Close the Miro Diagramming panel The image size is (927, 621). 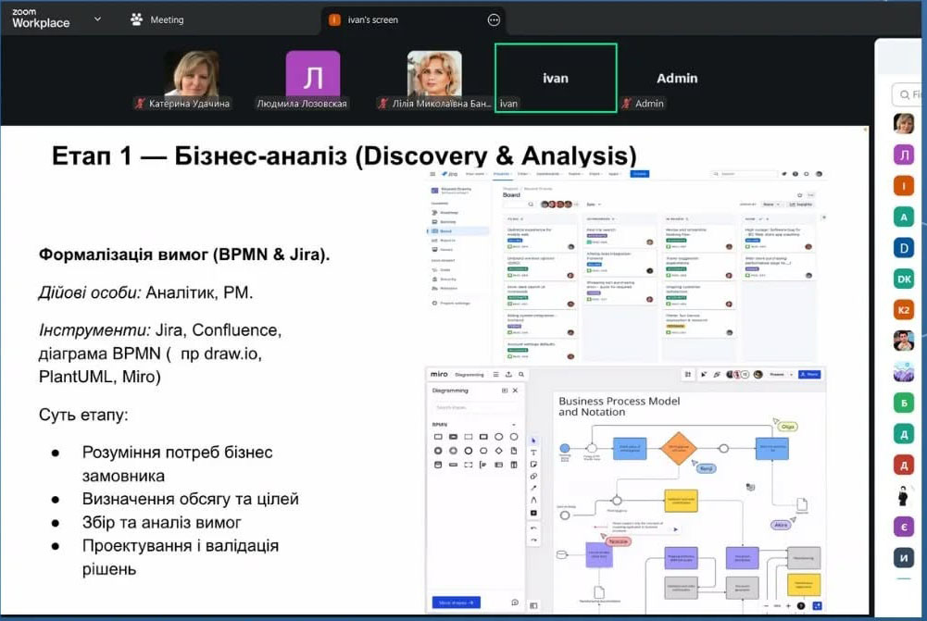tap(516, 391)
